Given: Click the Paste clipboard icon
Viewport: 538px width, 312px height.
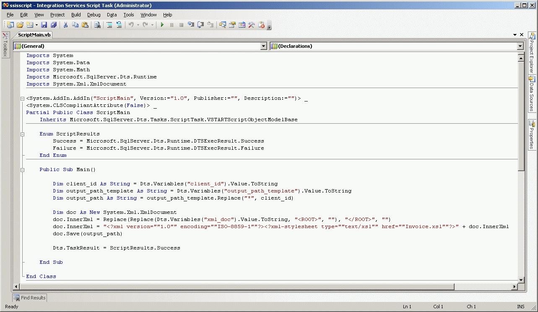Looking at the screenshot, I should click(85, 25).
